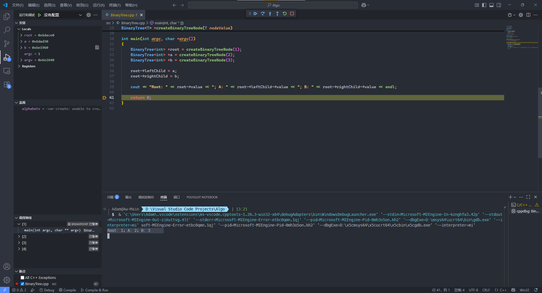Open Source Control view in activity bar
Screen dimensions: 542x293
click(7, 43)
